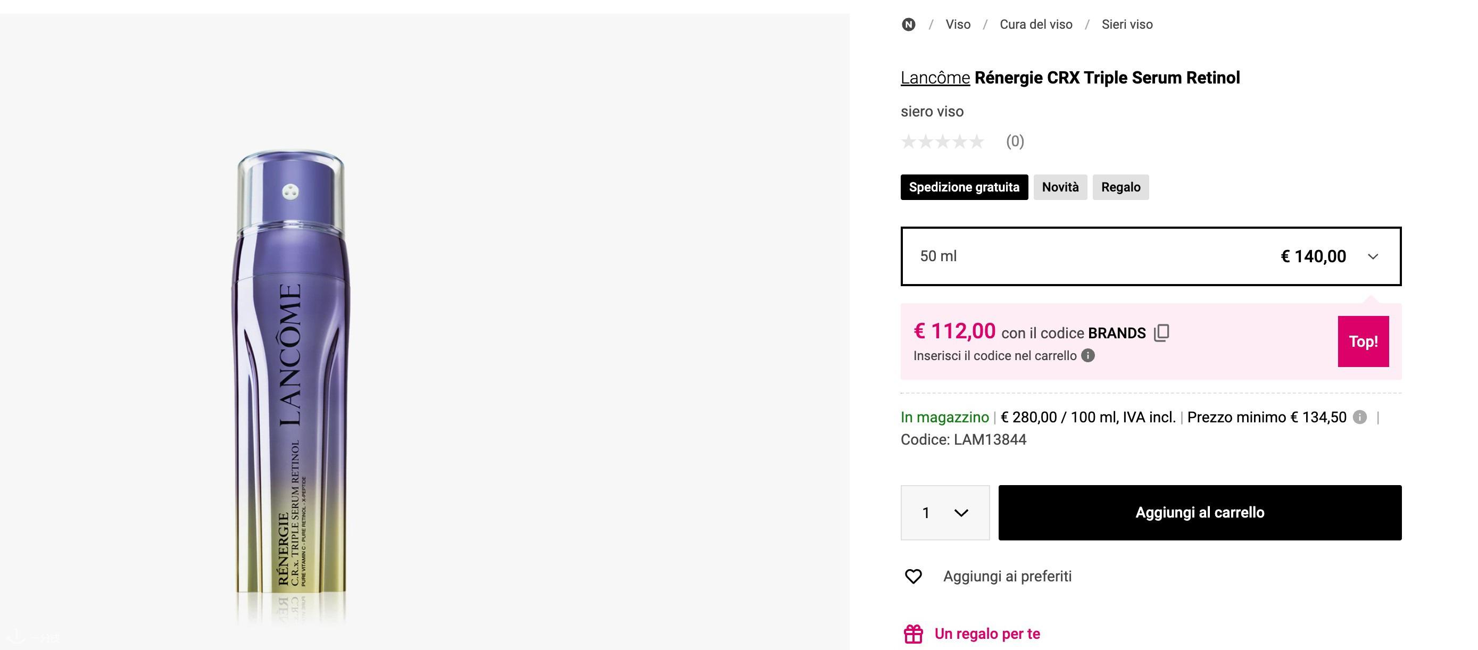The image size is (1478, 650).
Task: Expand the 50 ml size selector
Action: [1151, 256]
